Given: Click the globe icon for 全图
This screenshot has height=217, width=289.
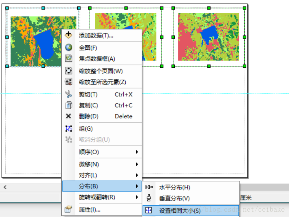Looking at the screenshot, I should point(69,47).
